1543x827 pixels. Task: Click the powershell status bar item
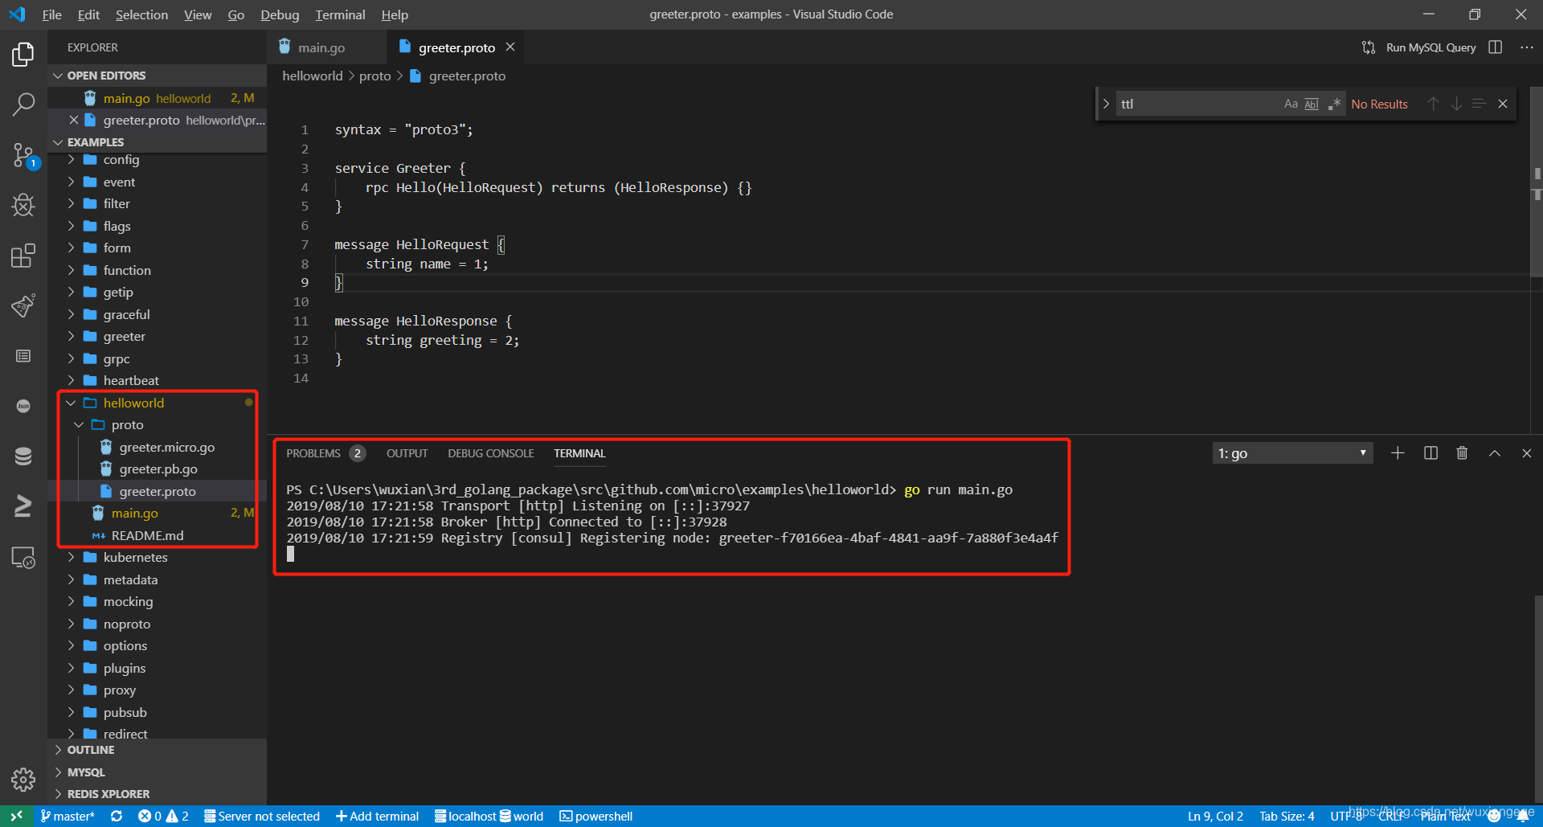596,816
